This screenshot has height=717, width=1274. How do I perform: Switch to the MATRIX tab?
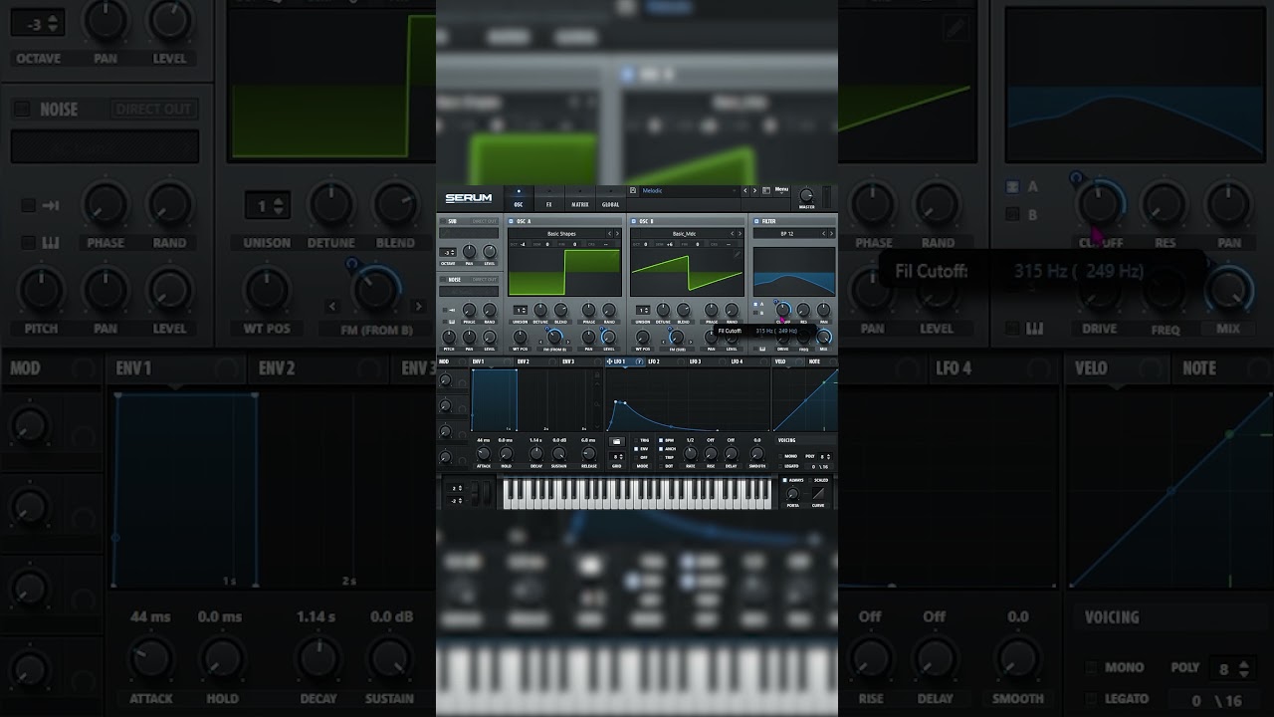pyautogui.click(x=580, y=198)
